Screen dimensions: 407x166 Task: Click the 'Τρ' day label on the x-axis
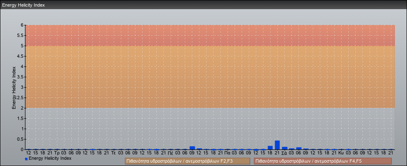click(57, 153)
